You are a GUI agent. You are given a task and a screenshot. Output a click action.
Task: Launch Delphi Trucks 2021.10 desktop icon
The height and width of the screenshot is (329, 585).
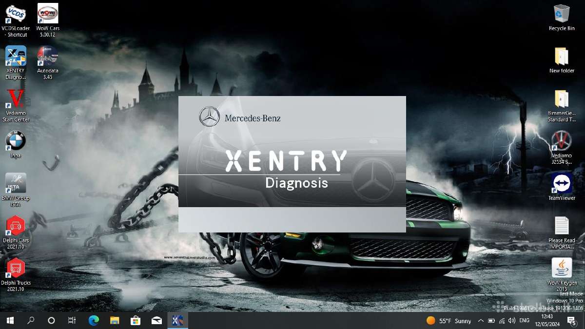tap(16, 275)
